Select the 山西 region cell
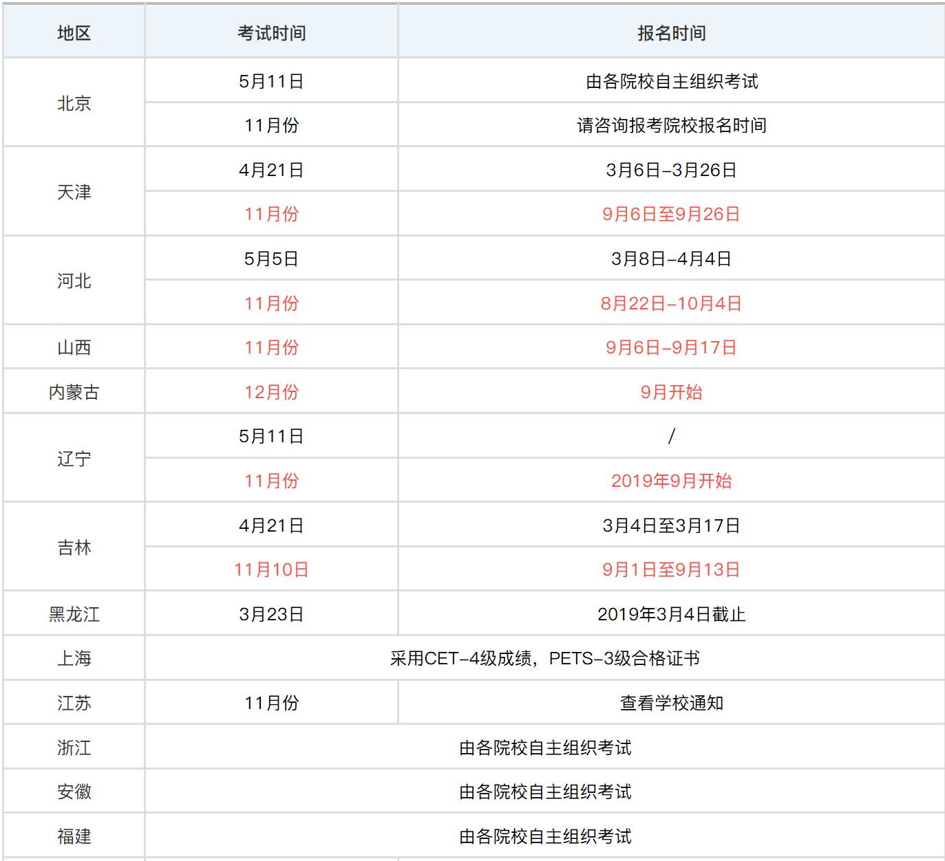The height and width of the screenshot is (861, 945). (x=74, y=347)
